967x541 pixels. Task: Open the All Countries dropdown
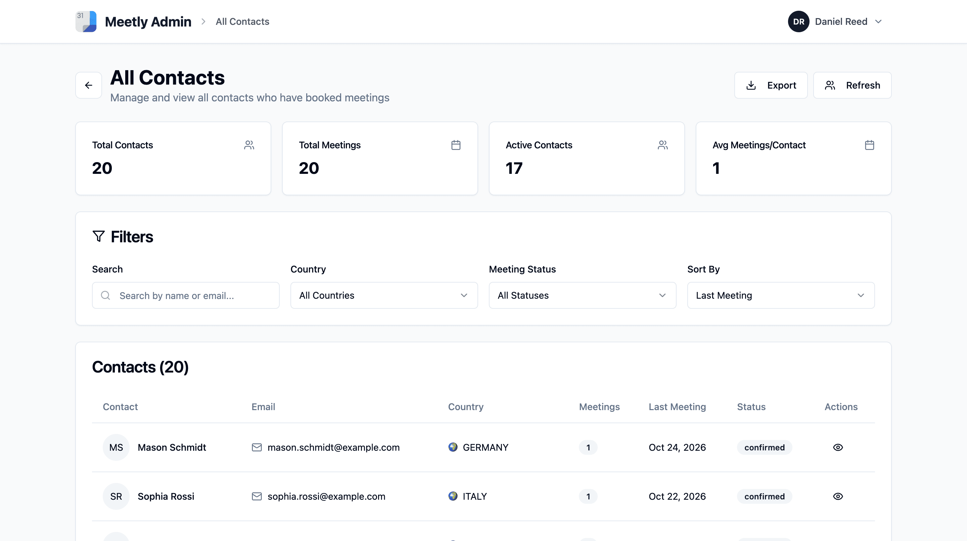[x=384, y=295]
